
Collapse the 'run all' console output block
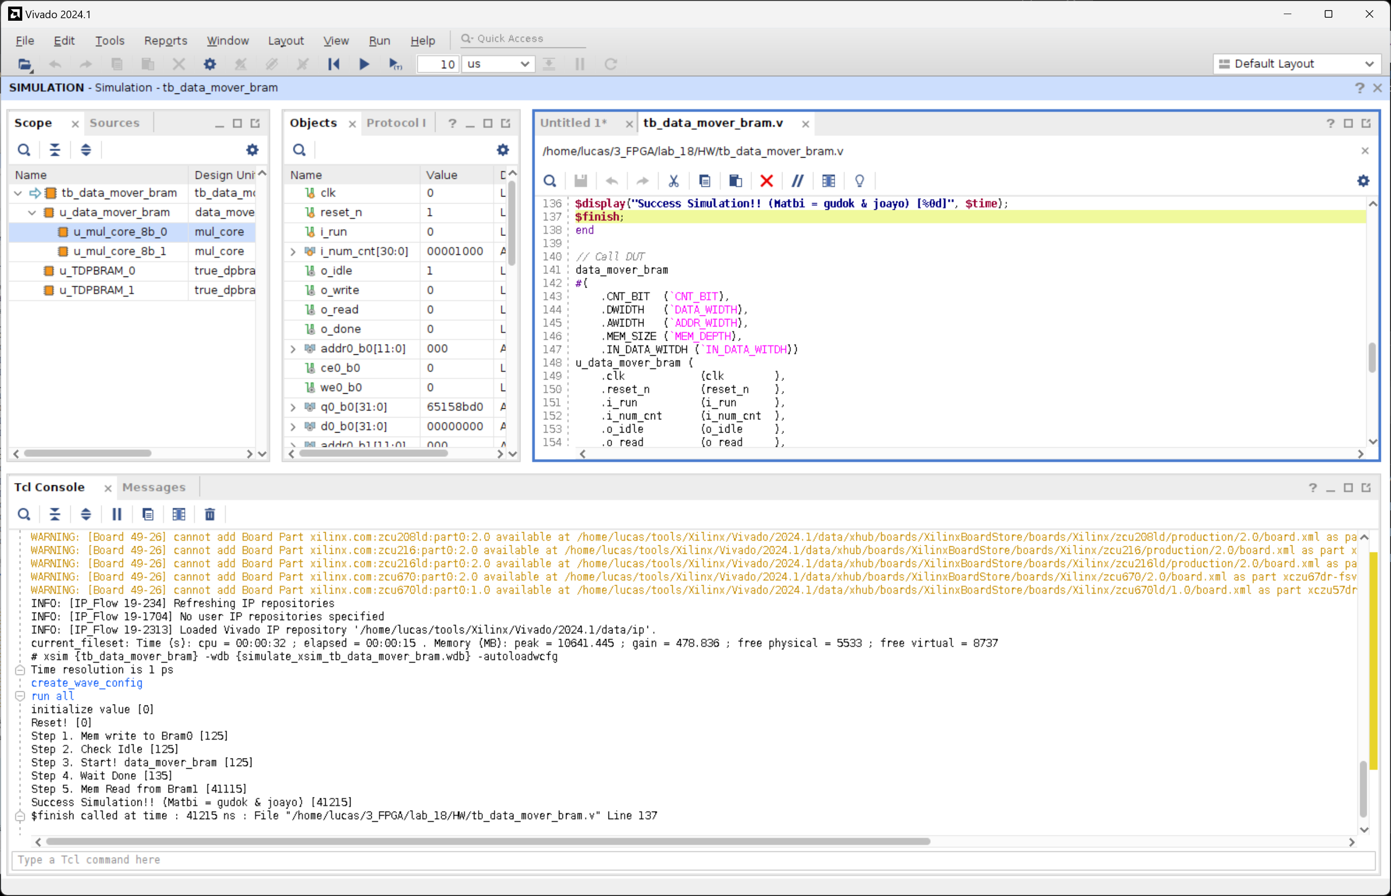point(20,696)
